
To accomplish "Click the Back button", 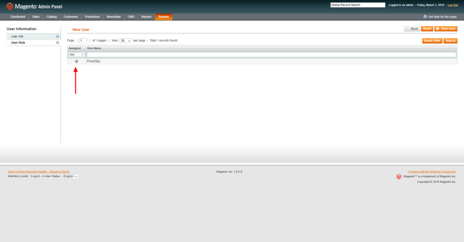I will point(412,29).
